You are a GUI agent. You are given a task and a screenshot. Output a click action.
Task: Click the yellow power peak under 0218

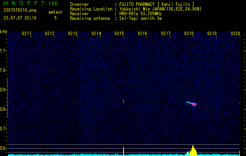[193, 150]
